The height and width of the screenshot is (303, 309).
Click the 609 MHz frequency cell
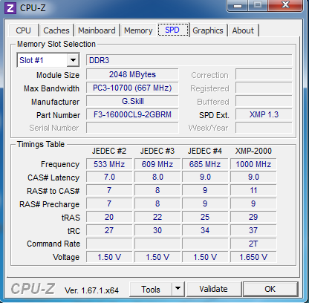157,164
